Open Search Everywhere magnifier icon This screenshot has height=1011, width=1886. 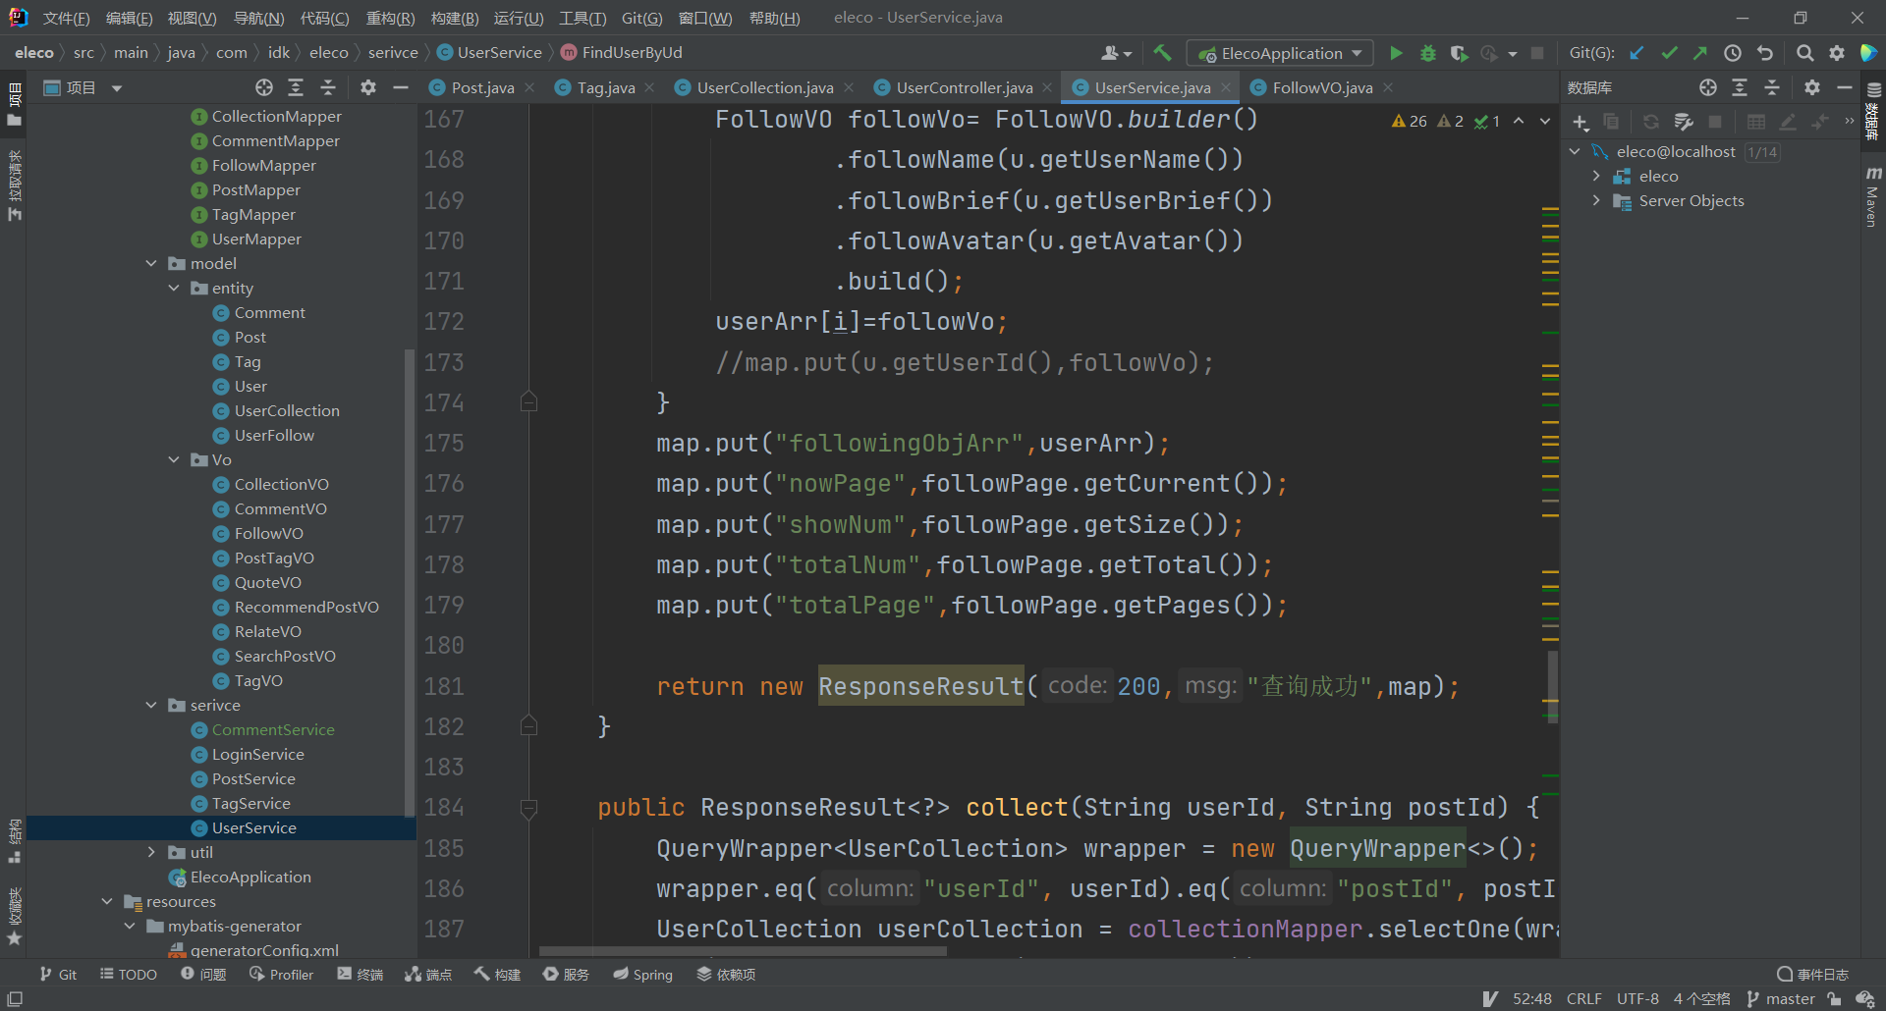click(1804, 53)
